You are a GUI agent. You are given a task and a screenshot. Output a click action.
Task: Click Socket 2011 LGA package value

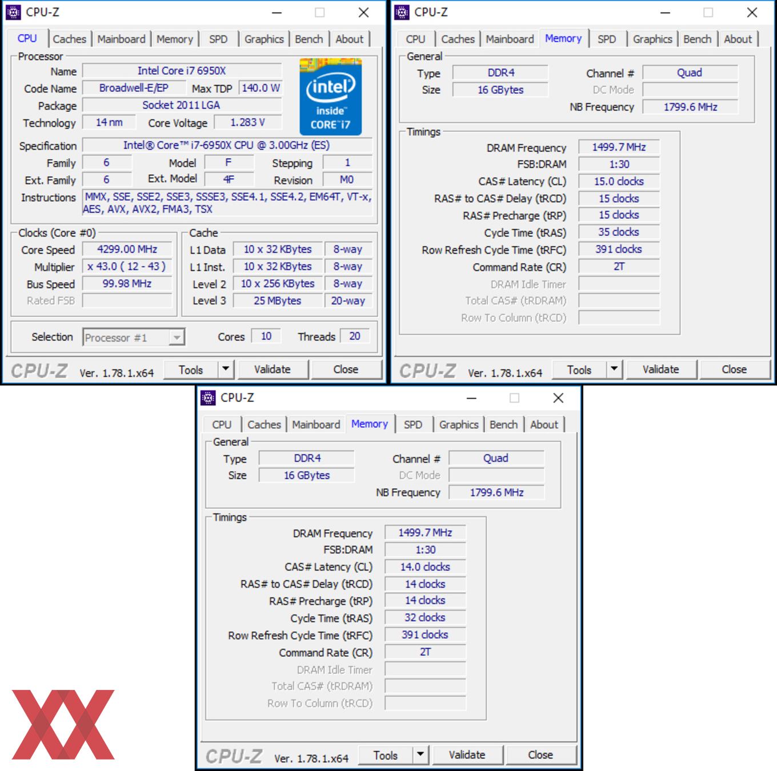point(182,105)
